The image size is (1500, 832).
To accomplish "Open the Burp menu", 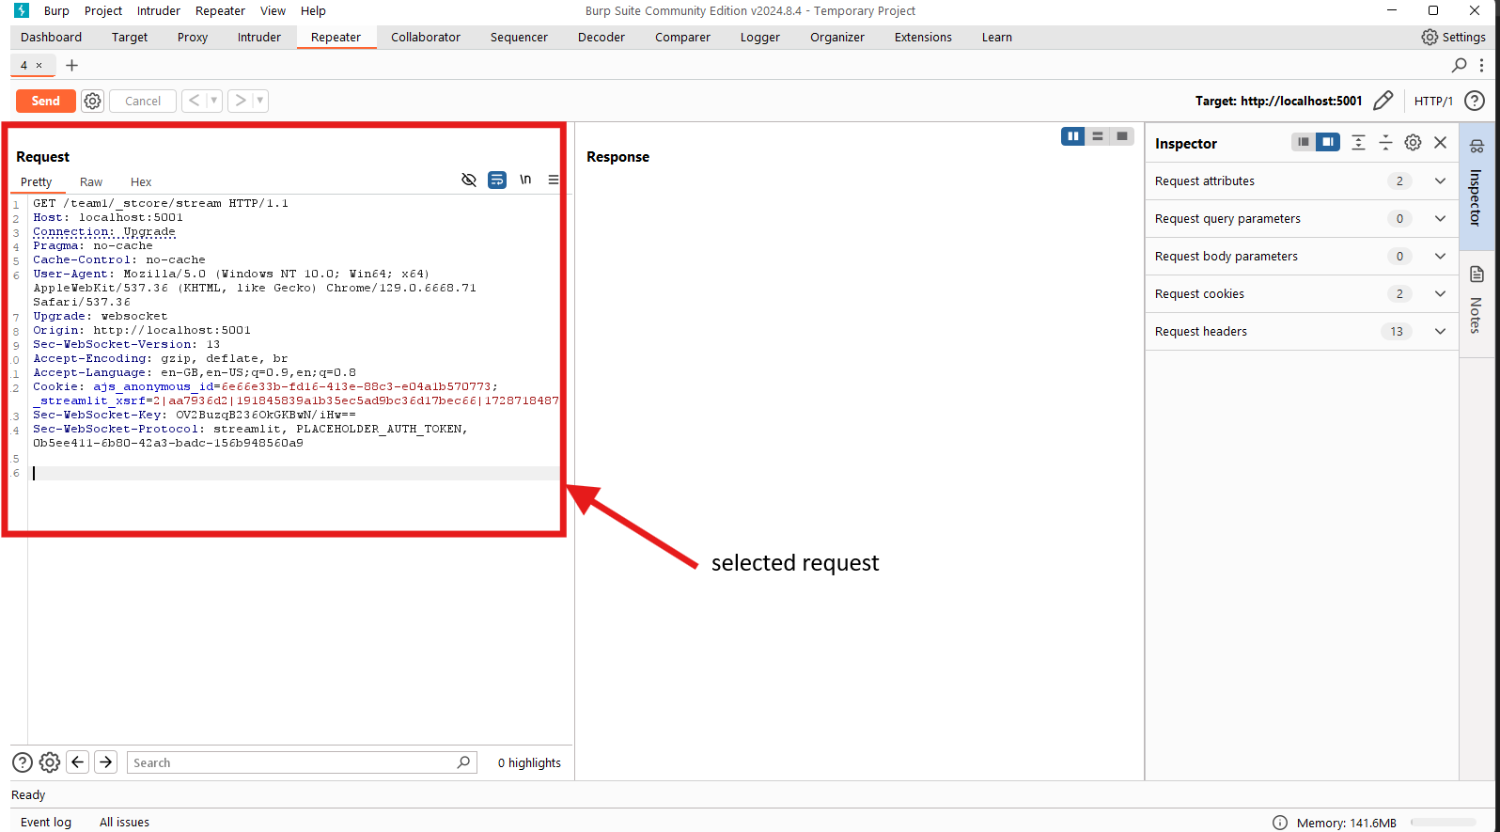I will [56, 10].
